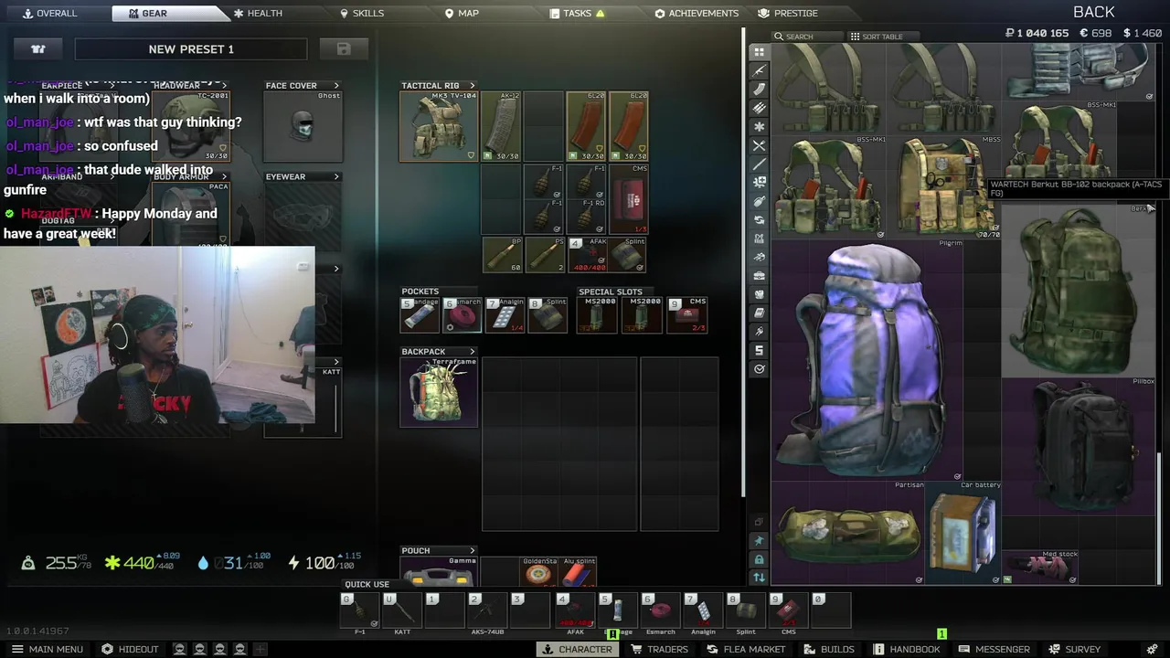Open the Tasks tab

(578, 13)
